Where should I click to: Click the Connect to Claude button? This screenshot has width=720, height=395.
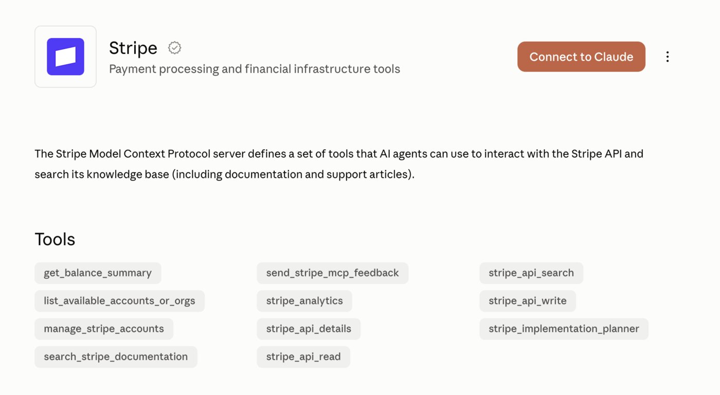point(581,57)
